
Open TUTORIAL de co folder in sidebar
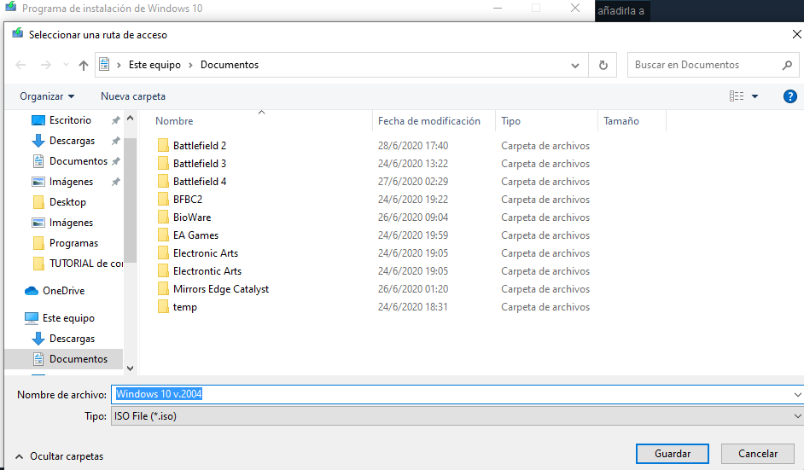click(85, 264)
